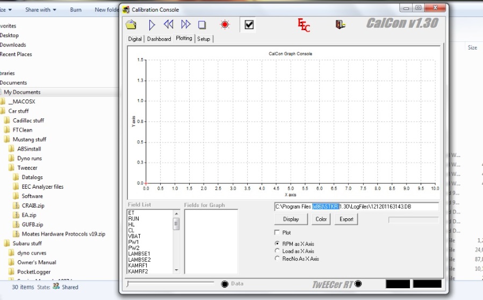Click the Export button
The width and height of the screenshot is (483, 300).
pyautogui.click(x=346, y=219)
